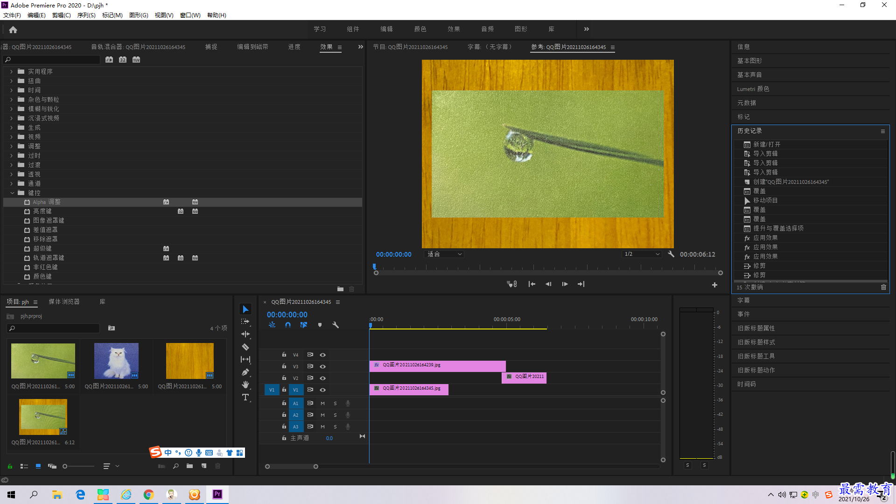Toggle lock on track V3
This screenshot has width=896, height=504.
click(x=284, y=366)
